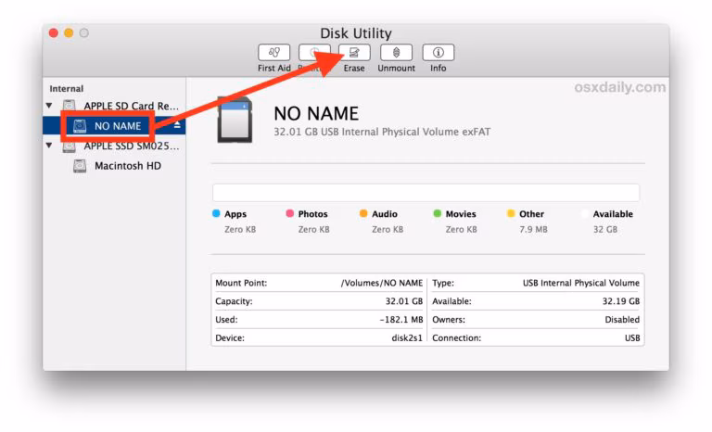This screenshot has width=712, height=432.
Task: Click the Unmount toolbar button
Action: click(396, 53)
